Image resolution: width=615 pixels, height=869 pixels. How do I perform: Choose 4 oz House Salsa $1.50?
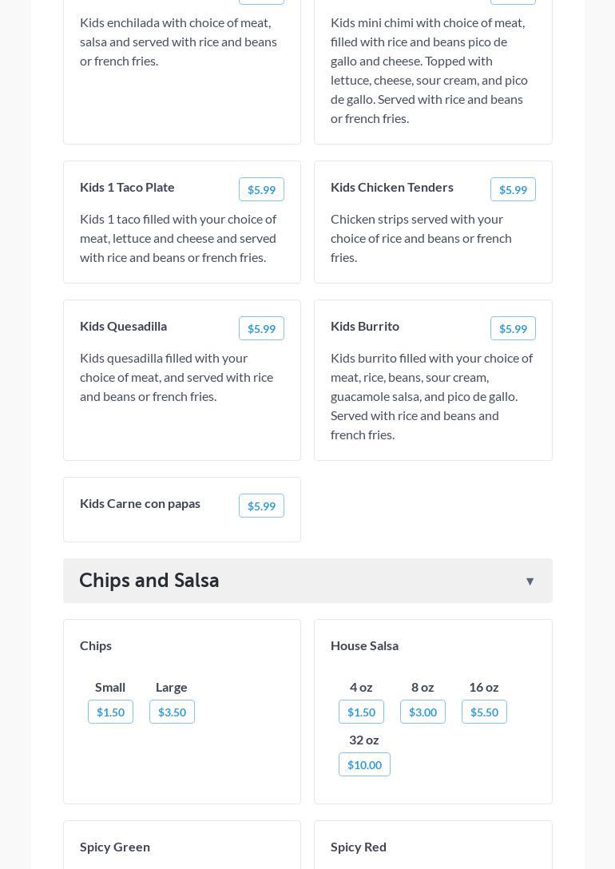(361, 712)
